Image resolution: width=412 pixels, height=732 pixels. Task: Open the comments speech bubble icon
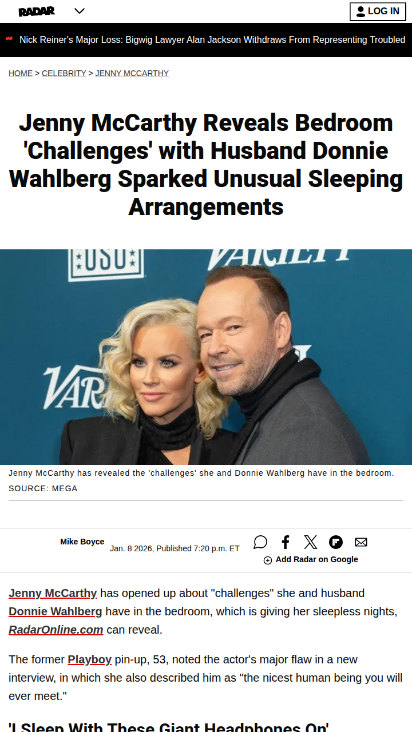(260, 542)
